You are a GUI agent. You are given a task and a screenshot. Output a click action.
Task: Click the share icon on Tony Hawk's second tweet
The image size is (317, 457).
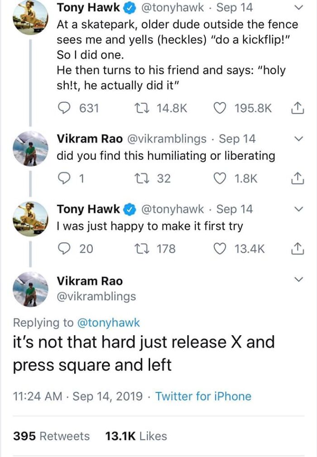(x=298, y=248)
